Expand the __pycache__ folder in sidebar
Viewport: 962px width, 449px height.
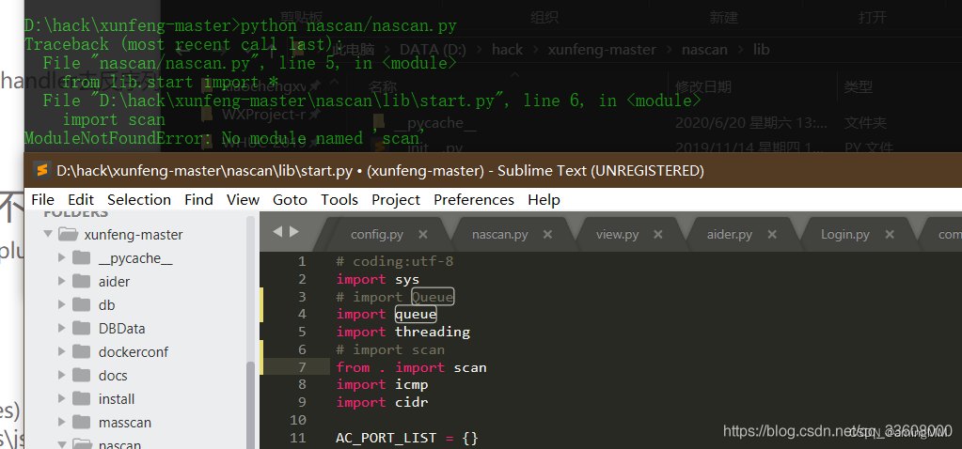[61, 258]
